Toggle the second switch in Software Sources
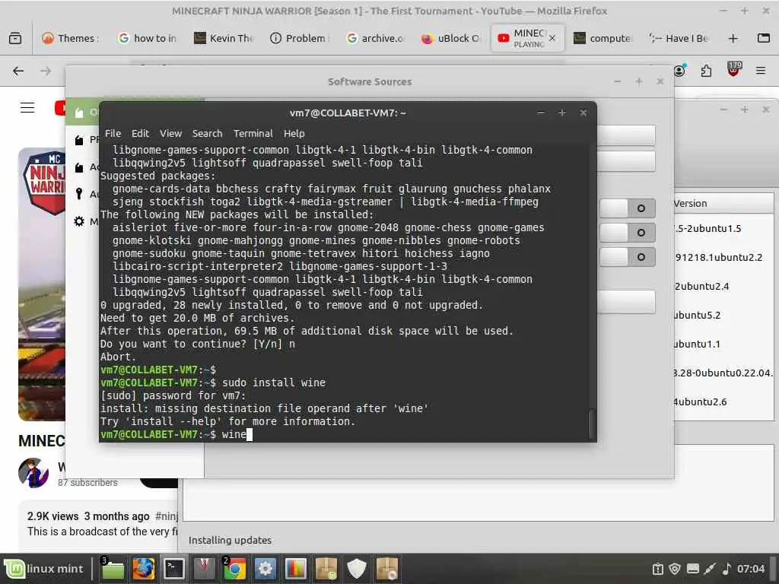 (x=628, y=233)
